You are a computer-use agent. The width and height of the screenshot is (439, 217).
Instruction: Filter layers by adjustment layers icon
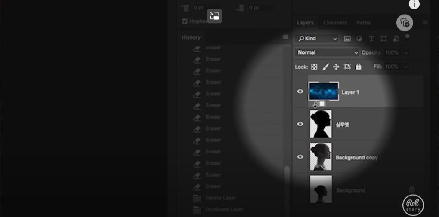pyautogui.click(x=359, y=39)
